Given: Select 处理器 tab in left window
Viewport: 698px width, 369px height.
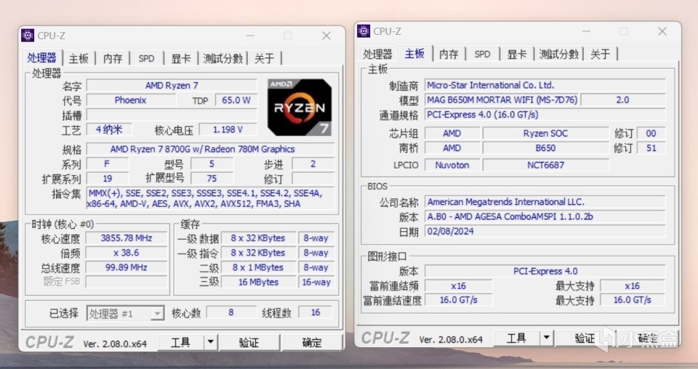Looking at the screenshot, I should point(42,58).
